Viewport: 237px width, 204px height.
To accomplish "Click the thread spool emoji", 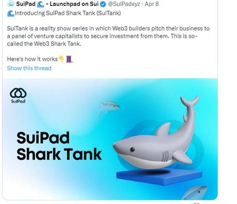I will pos(69,59).
